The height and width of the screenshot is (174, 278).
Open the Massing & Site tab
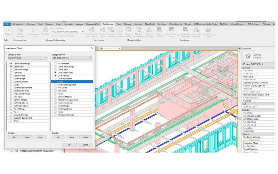point(93,24)
